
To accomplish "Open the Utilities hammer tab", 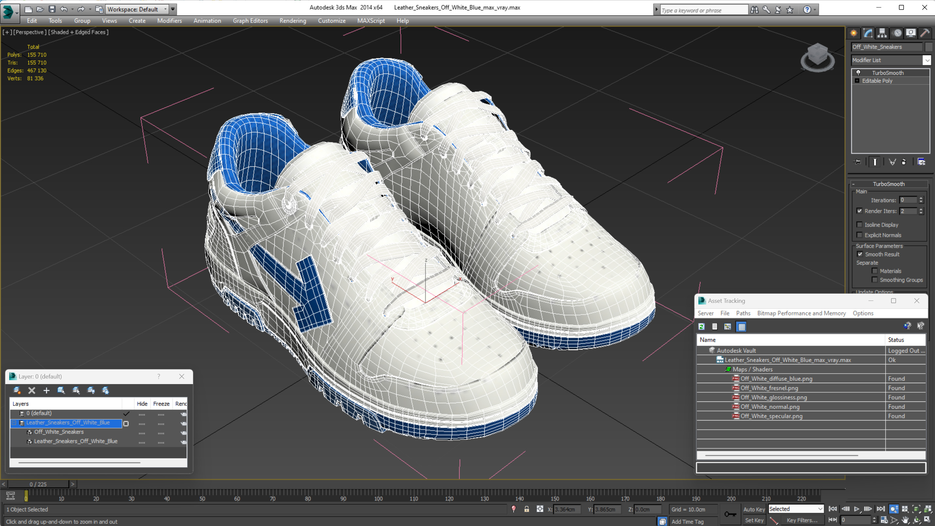I will point(925,33).
